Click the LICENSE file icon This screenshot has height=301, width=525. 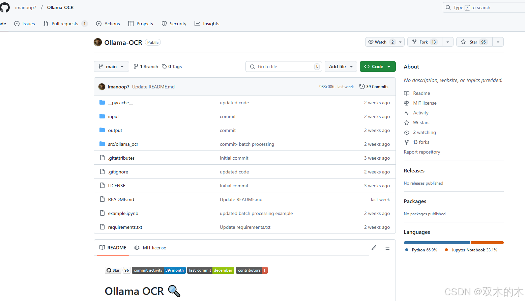click(x=102, y=185)
